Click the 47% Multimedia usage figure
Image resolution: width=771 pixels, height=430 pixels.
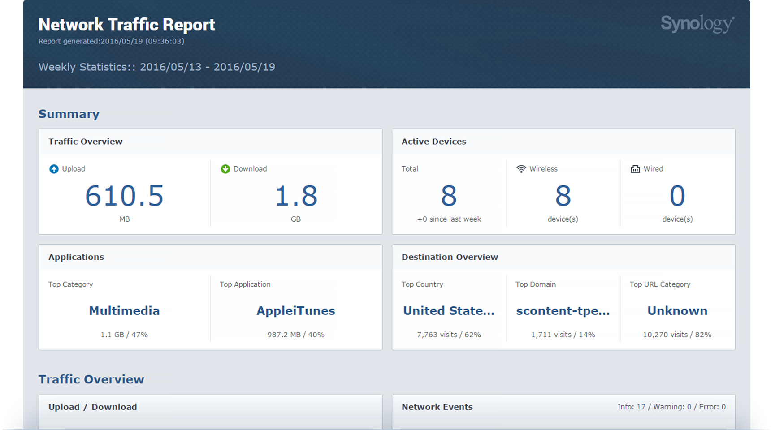(124, 334)
